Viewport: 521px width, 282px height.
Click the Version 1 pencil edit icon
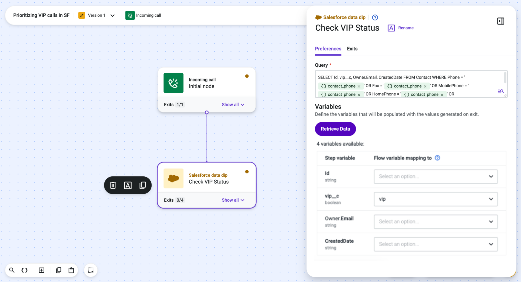coord(82,15)
